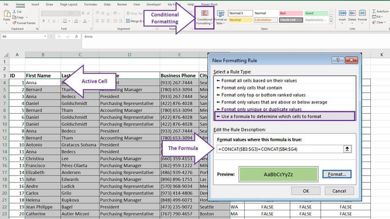Expand the cell styles gallery More arrow
The width and height of the screenshot is (390, 219).
[x=331, y=22]
